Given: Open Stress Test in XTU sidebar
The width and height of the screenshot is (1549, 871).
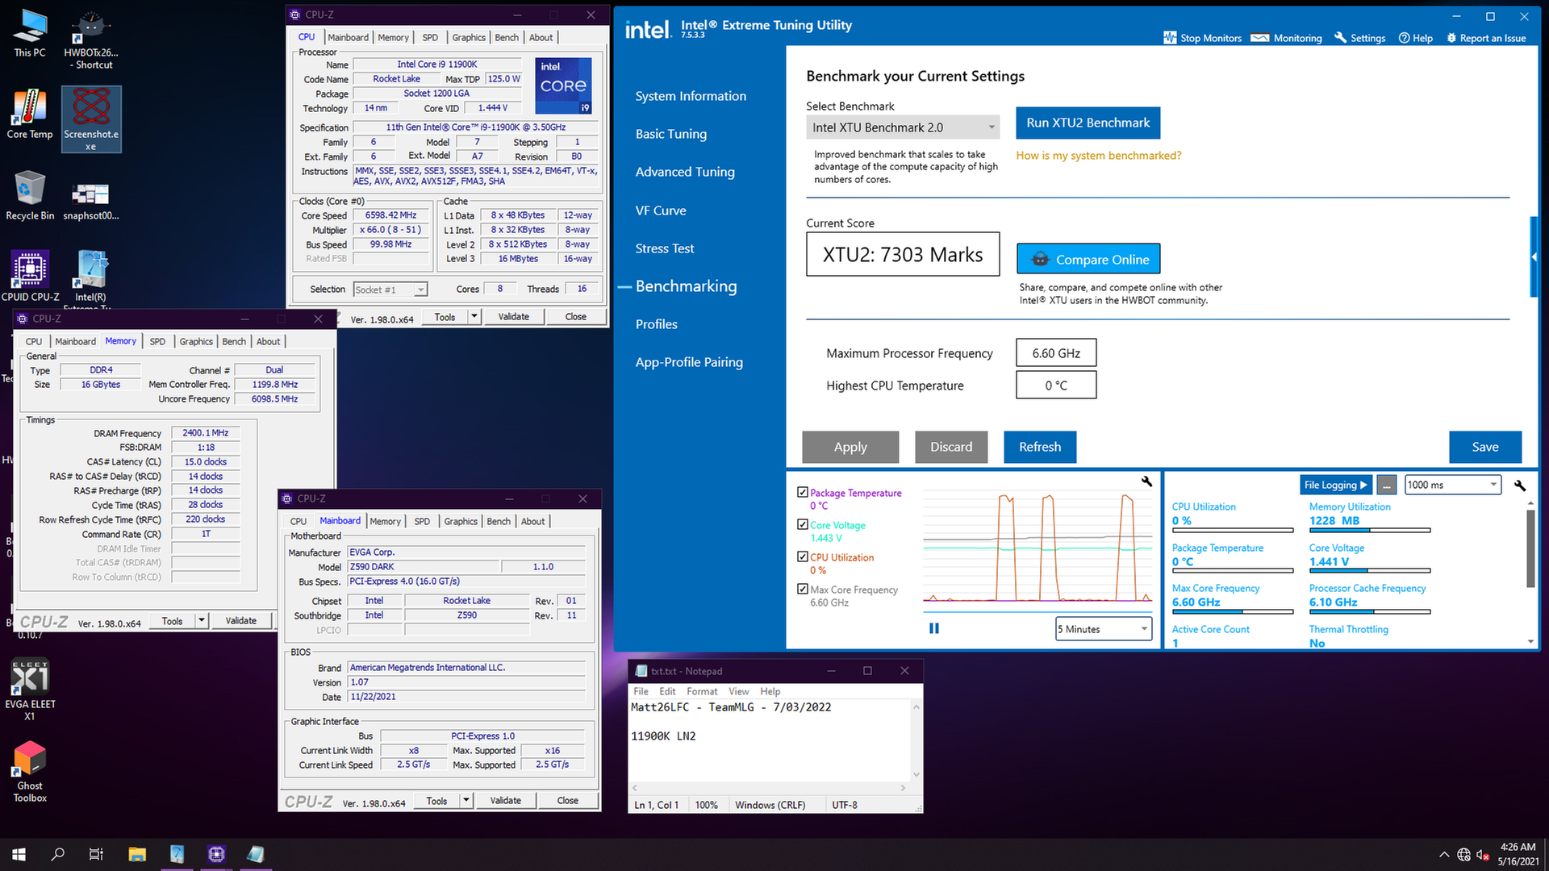Looking at the screenshot, I should tap(665, 248).
